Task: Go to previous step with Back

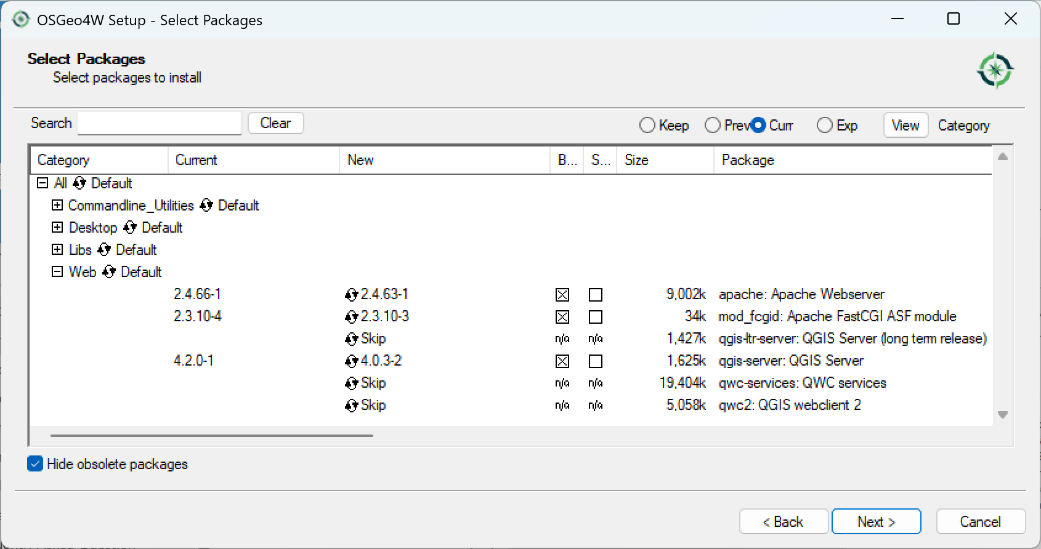Action: pyautogui.click(x=784, y=522)
